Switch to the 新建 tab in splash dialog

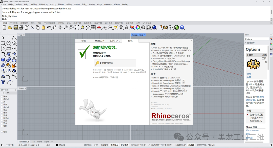[x=84, y=41]
